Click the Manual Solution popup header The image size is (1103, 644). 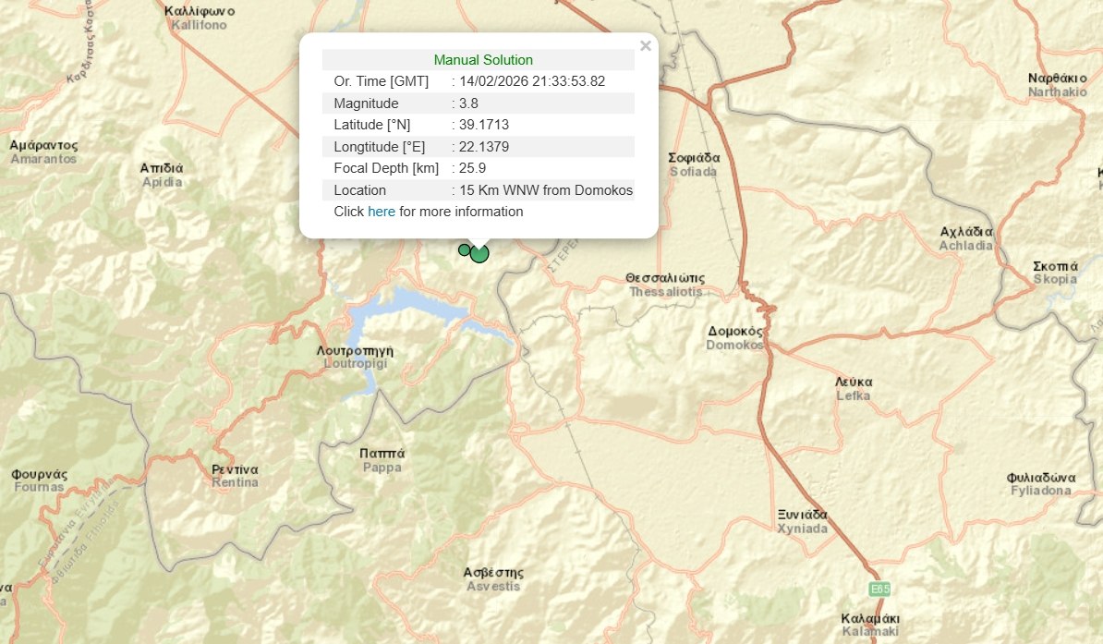[x=482, y=60]
